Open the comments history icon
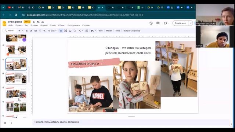235x132 pixels. pos(158,23)
